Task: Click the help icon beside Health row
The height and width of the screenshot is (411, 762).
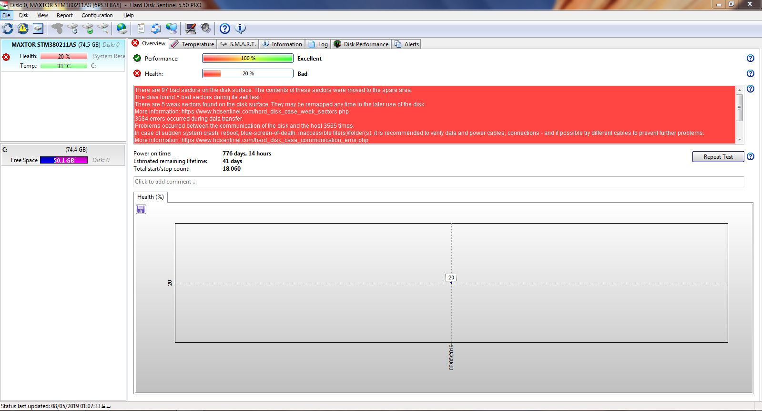Action: pyautogui.click(x=751, y=73)
